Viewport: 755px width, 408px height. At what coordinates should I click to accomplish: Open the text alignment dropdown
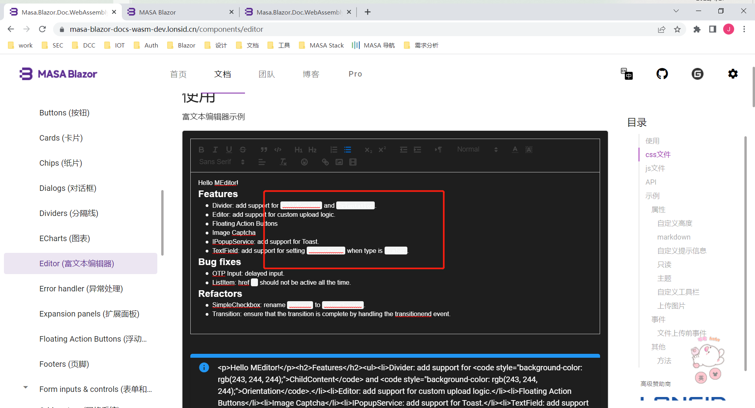point(262,162)
